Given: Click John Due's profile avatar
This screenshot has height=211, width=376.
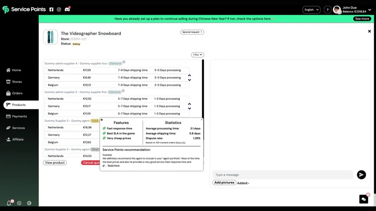Looking at the screenshot, I should [337, 9].
